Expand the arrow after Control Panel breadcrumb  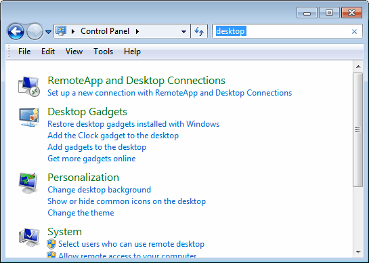click(137, 31)
